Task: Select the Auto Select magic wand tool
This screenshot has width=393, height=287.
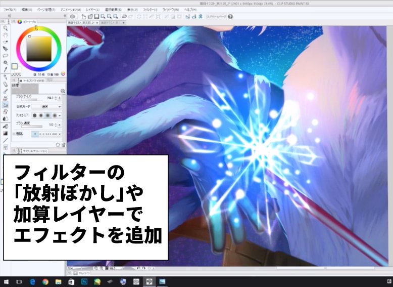Action: 5,62
